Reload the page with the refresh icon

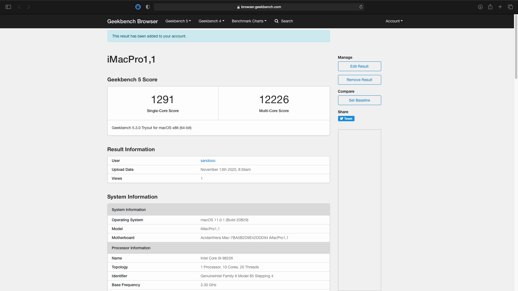[x=361, y=7]
